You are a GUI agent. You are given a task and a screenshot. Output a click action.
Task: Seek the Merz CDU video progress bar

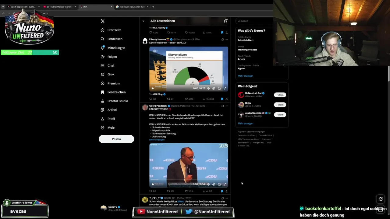pos(189,180)
